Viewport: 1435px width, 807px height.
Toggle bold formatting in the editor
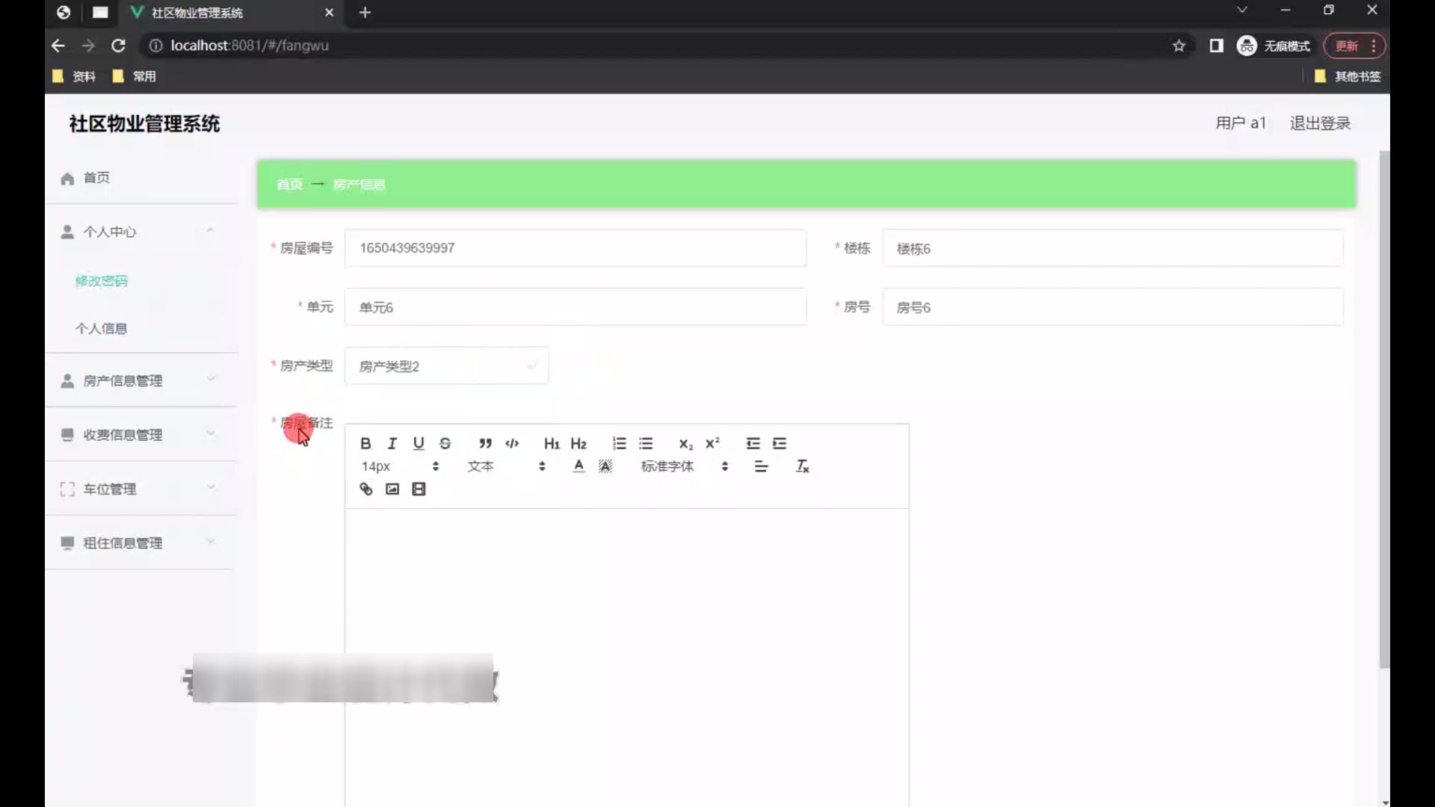point(365,443)
